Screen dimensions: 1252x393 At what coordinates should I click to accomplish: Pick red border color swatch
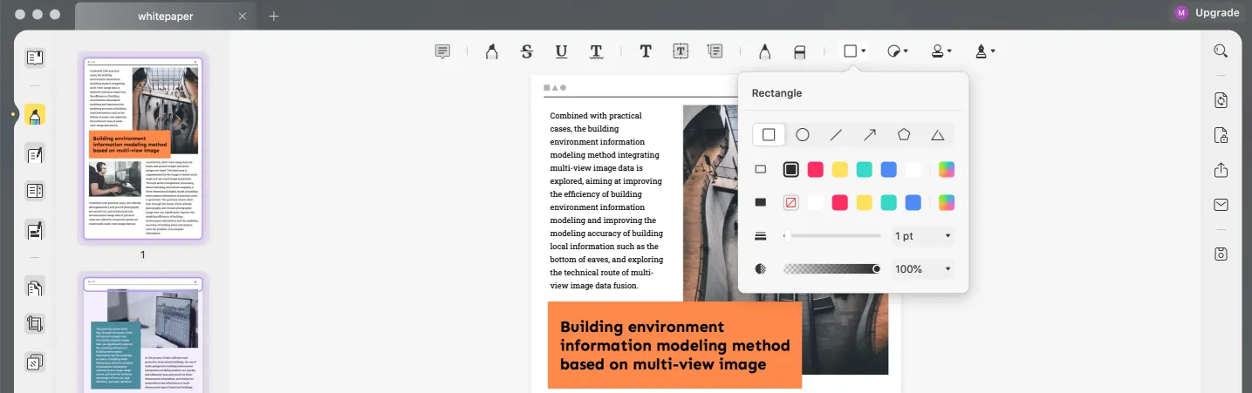pos(816,169)
